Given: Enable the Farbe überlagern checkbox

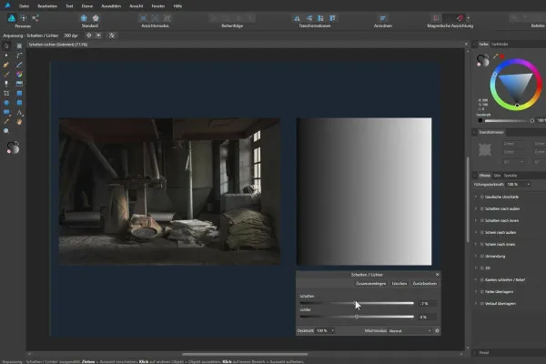Looking at the screenshot, I should click(x=482, y=291).
